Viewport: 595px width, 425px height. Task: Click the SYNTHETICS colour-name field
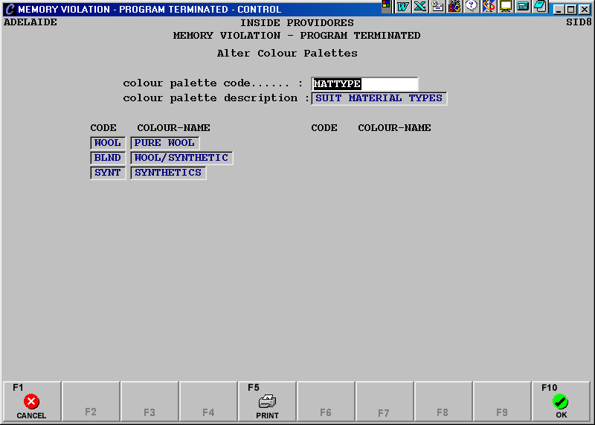[168, 173]
